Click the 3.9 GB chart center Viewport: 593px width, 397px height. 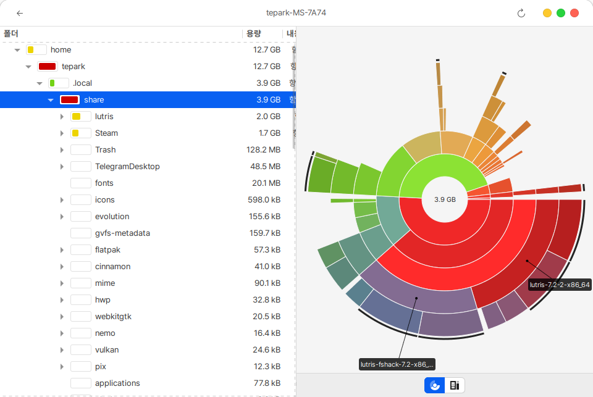(445, 199)
